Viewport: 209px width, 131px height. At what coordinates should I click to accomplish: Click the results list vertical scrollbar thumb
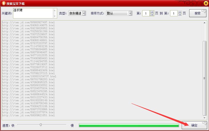click(204, 78)
